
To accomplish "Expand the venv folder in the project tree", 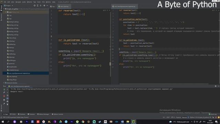I will 6,12.
